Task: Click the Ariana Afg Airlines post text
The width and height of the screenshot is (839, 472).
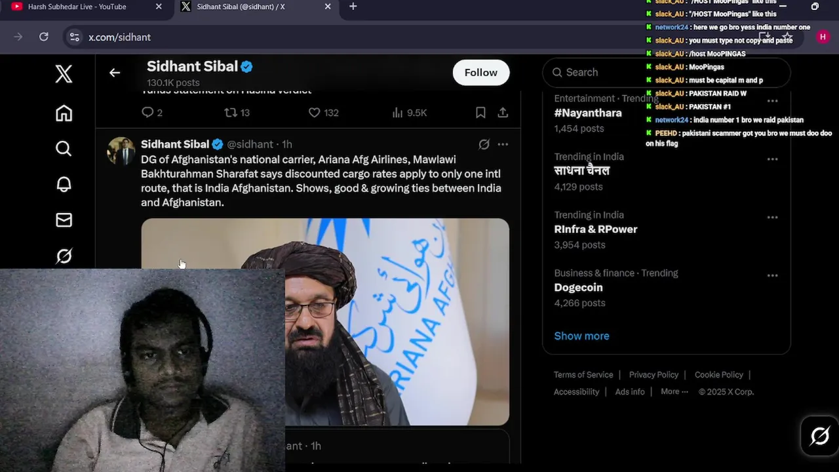Action: [x=321, y=181]
